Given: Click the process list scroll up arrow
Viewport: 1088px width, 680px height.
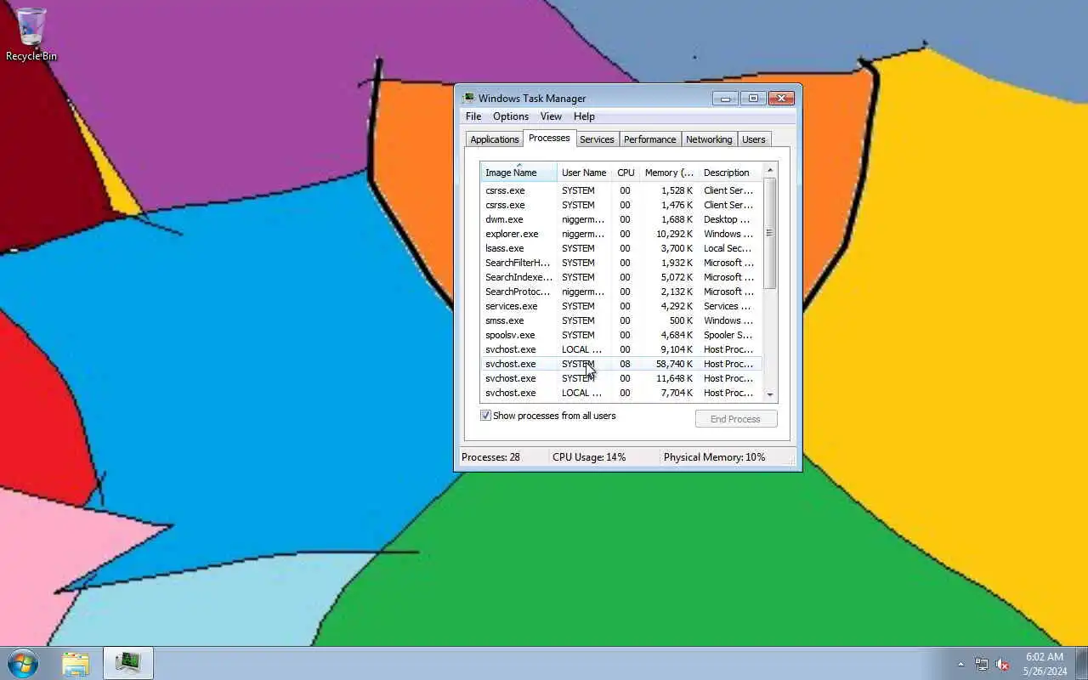Looking at the screenshot, I should pos(770,170).
